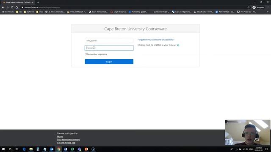Viewport: 271px width, 152px height.
Task: Click the blue Log in button
Action: 109,62
